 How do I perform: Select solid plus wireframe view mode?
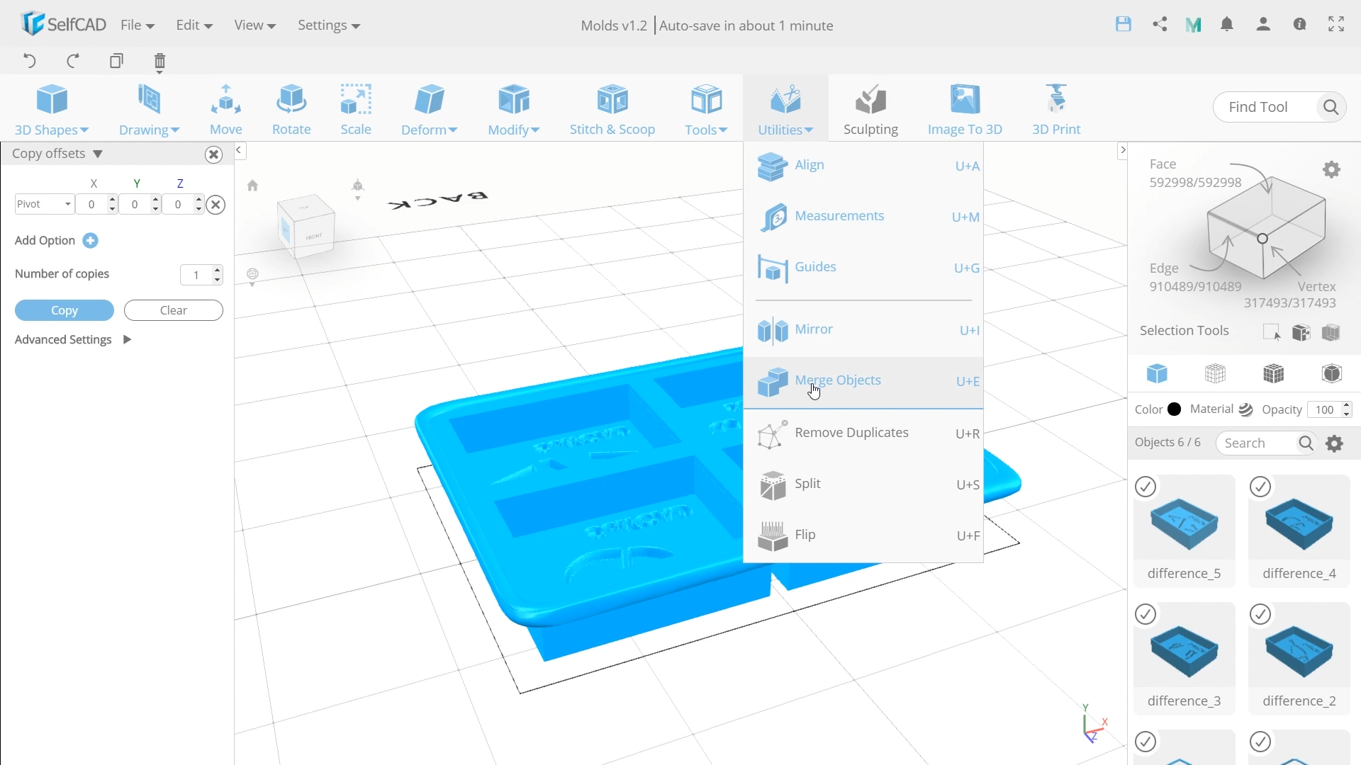1273,373
